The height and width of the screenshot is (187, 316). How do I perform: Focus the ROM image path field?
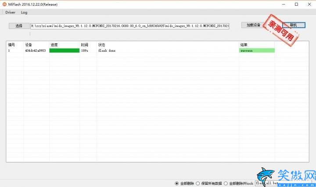130,26
